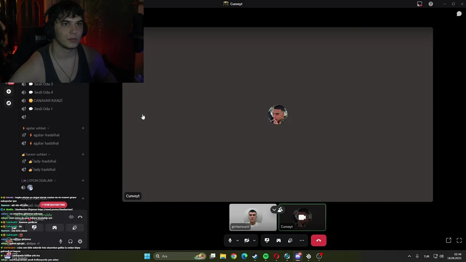Switch to Discord taskbar icon
Screen dimensions: 466x262
click(x=298, y=256)
